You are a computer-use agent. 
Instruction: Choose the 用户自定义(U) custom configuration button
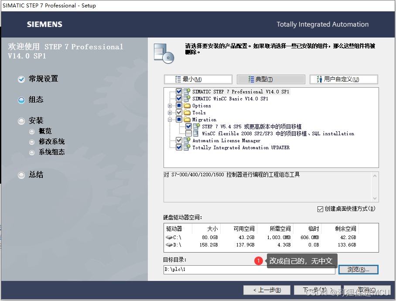coord(344,79)
